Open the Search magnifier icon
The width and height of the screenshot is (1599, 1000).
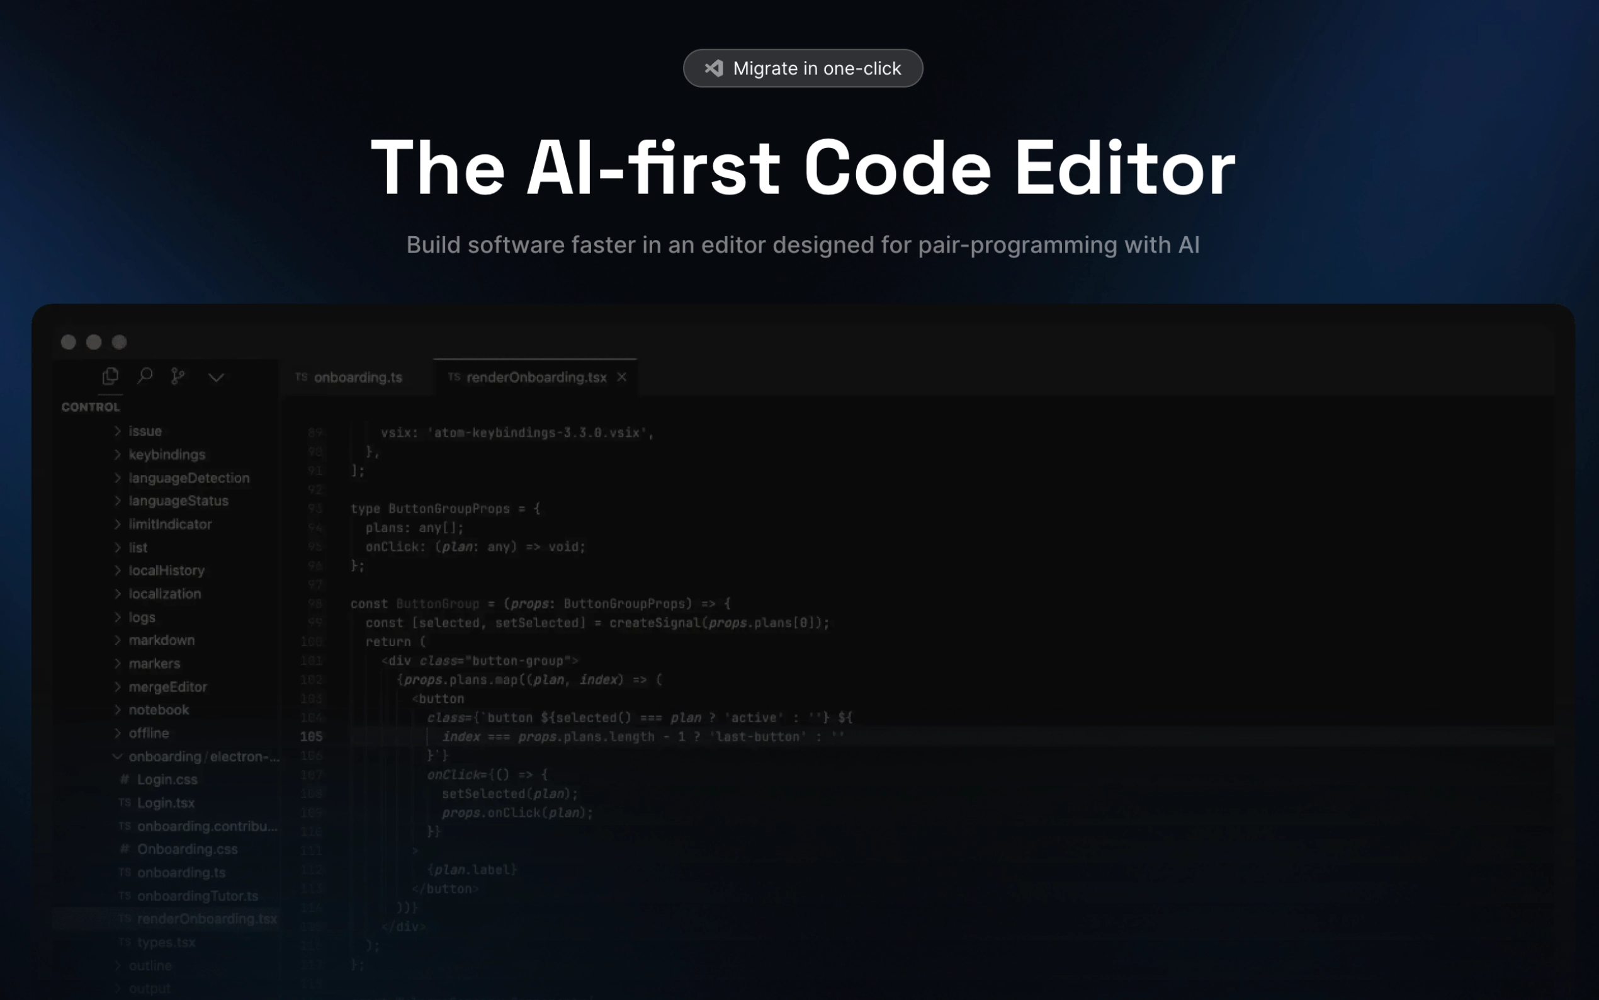(145, 377)
